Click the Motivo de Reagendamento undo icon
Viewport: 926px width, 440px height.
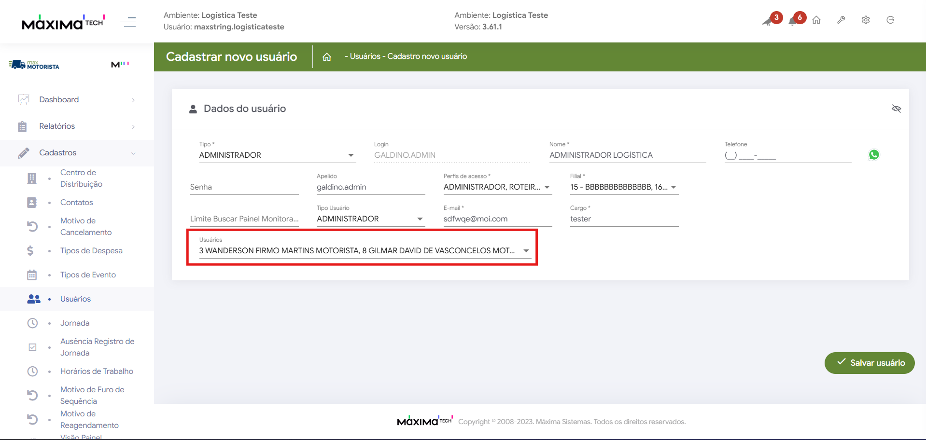(32, 420)
